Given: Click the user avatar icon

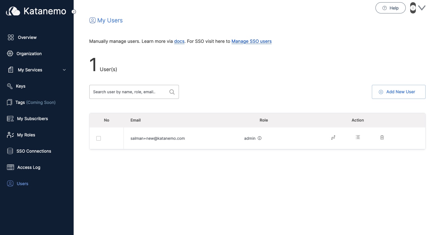Looking at the screenshot, I should (x=413, y=8).
